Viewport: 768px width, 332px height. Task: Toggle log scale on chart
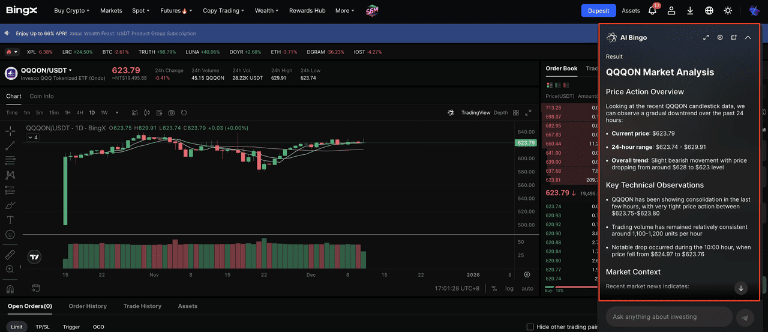pyautogui.click(x=509, y=289)
